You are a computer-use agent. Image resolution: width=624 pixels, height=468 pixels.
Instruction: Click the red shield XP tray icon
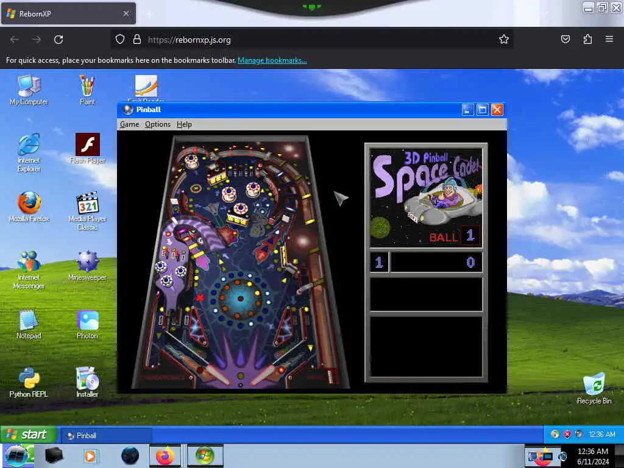[567, 434]
